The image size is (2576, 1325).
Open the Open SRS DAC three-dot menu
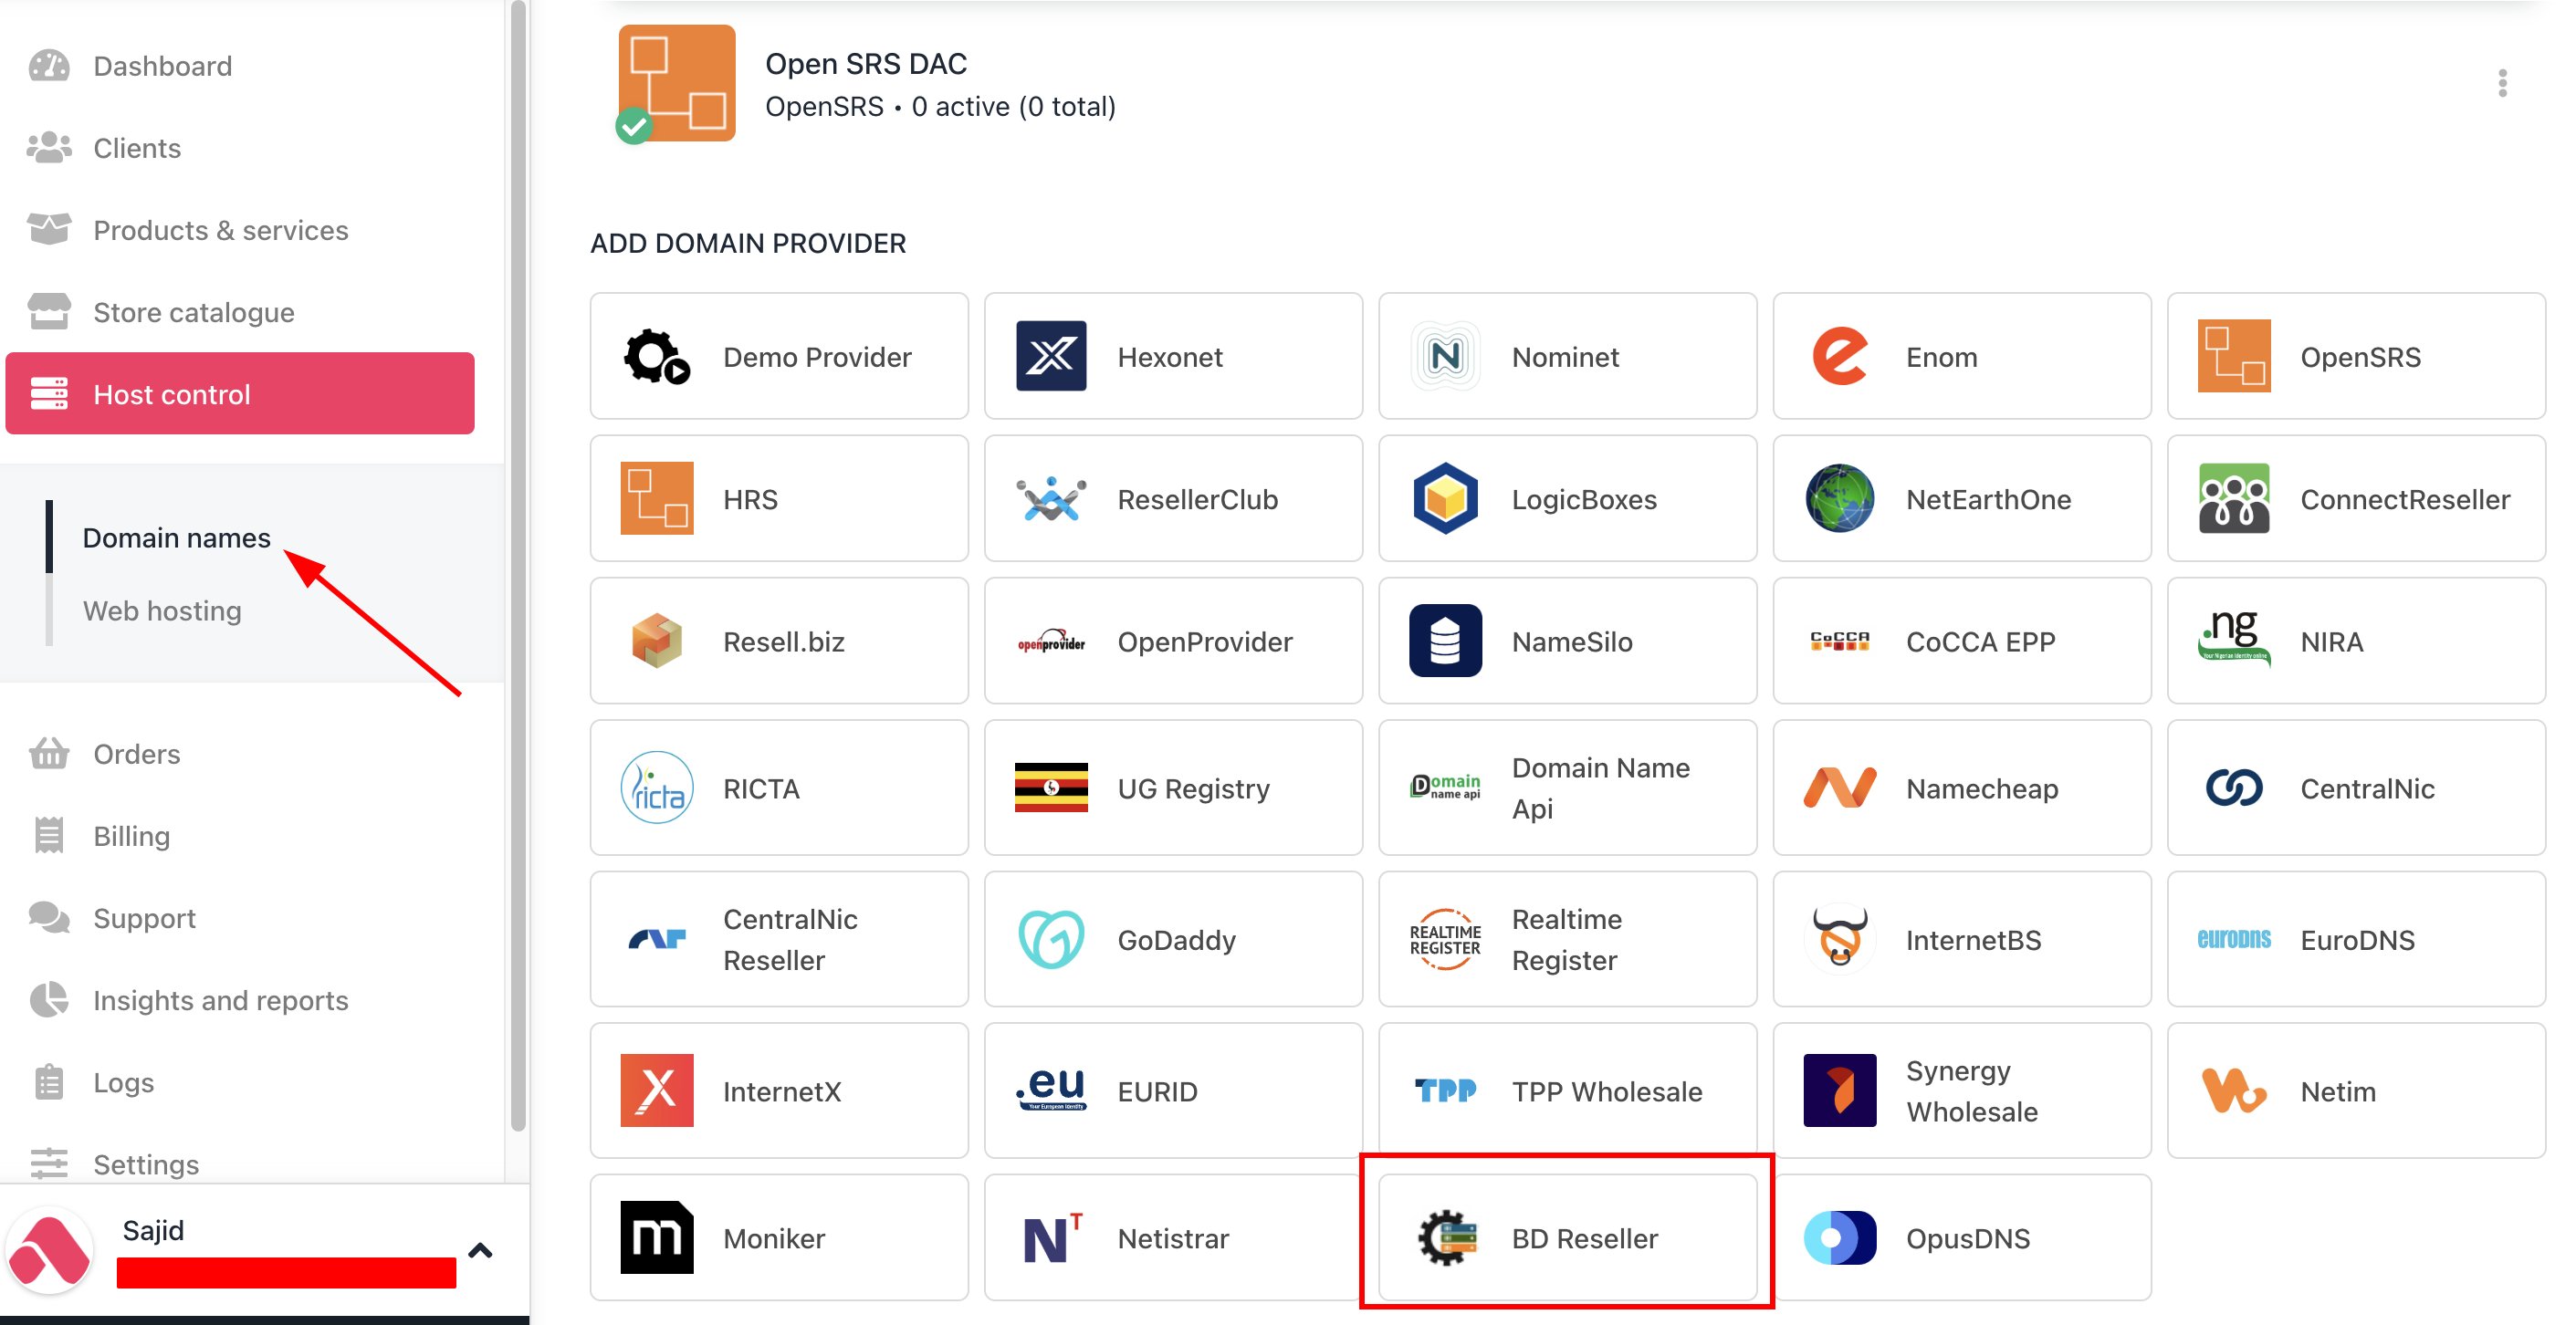click(2502, 83)
